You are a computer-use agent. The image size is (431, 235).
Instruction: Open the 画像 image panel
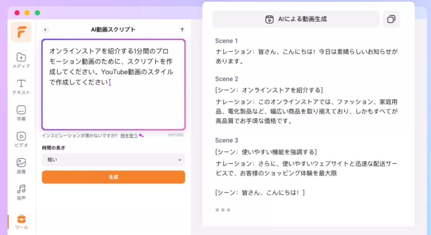tap(21, 166)
